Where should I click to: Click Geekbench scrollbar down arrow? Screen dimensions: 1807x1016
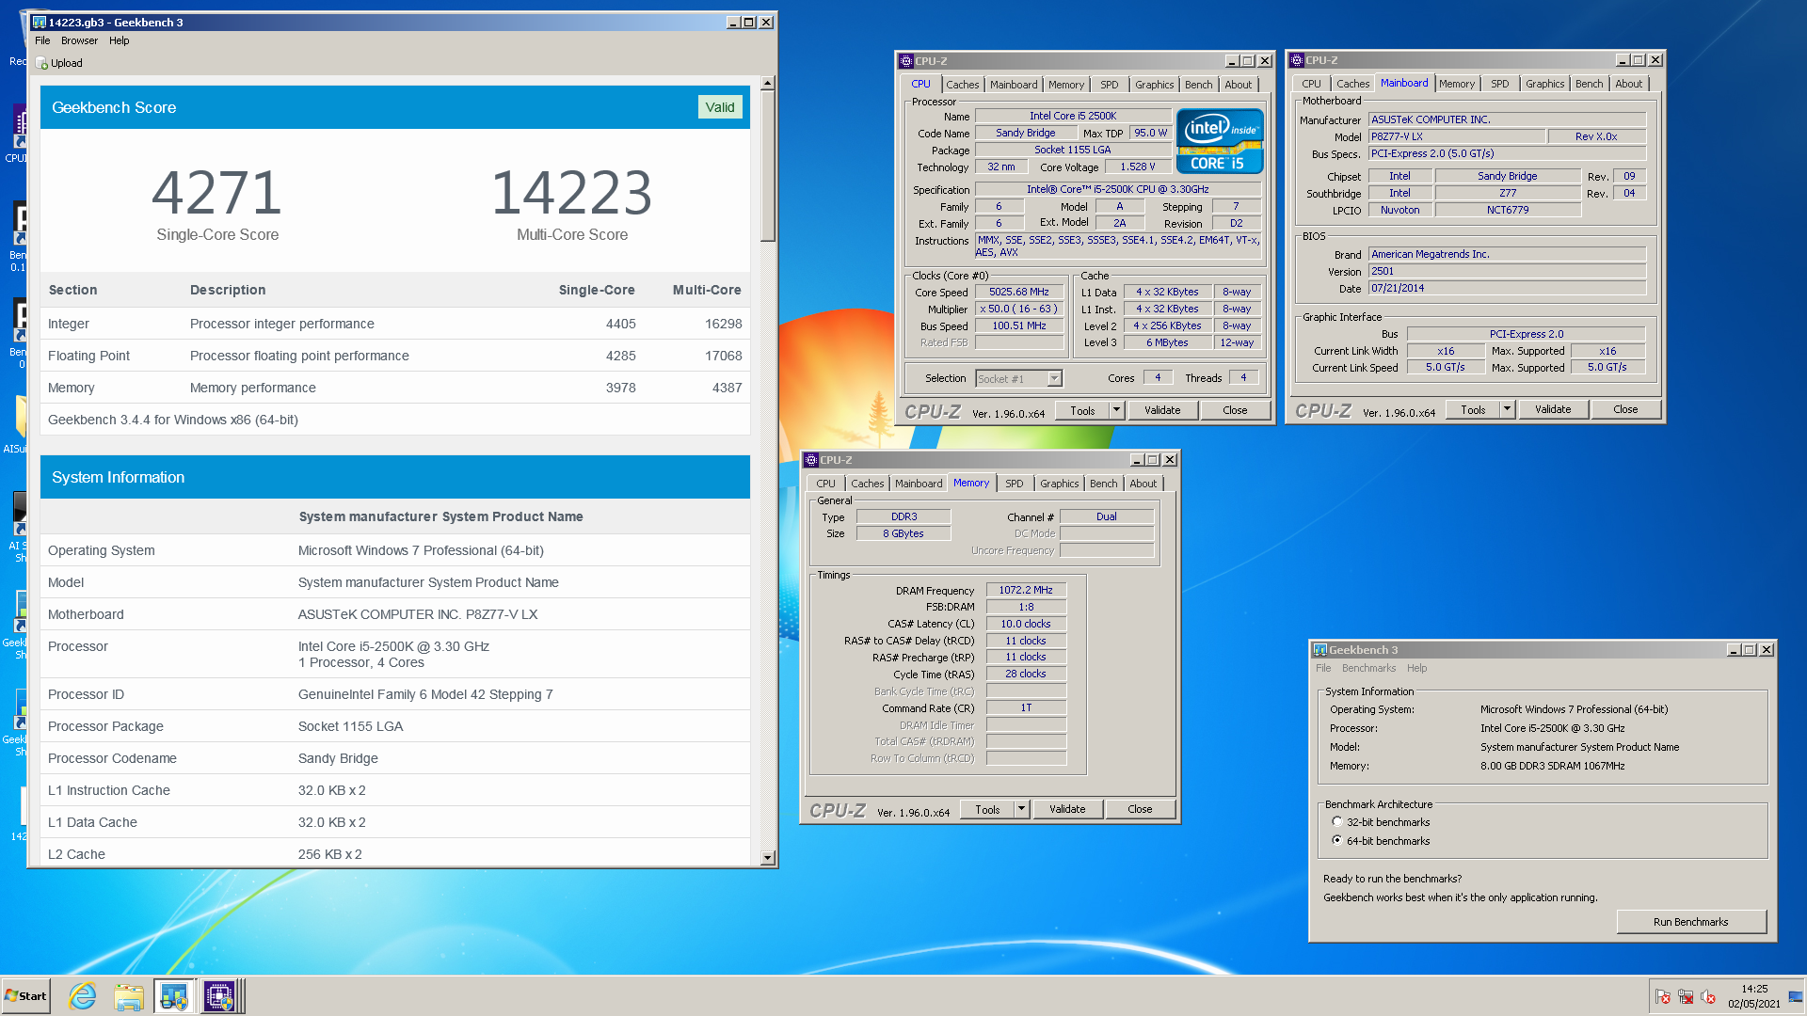[767, 857]
